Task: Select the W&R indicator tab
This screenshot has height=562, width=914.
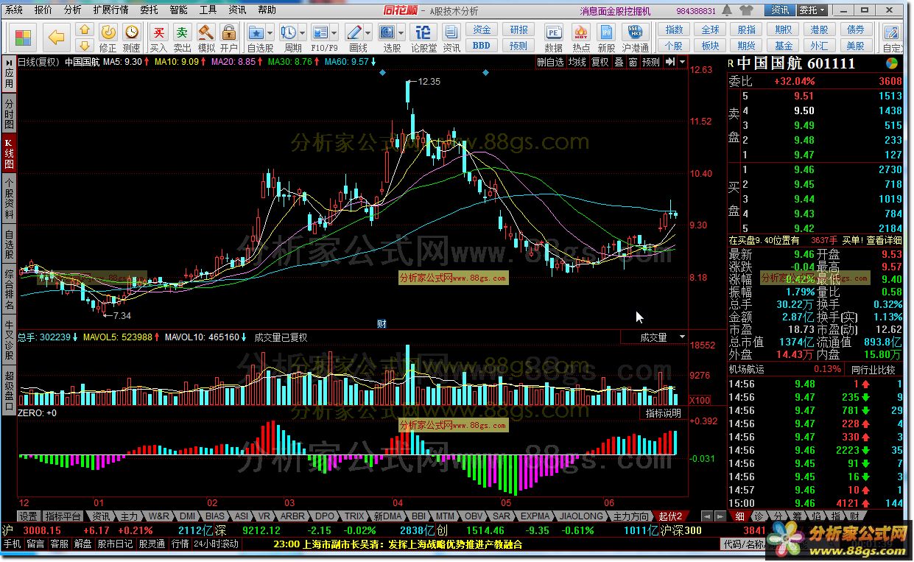Action: click(159, 516)
